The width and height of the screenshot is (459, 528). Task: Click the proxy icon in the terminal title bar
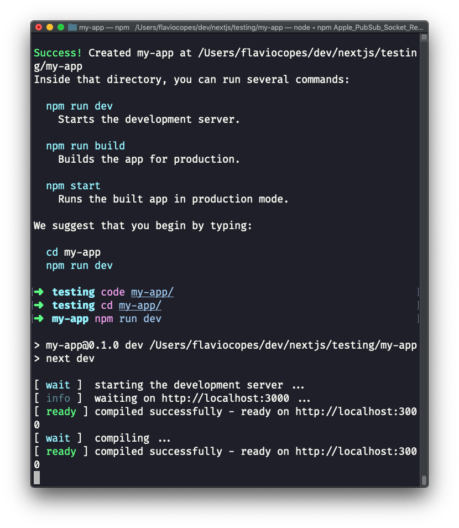point(72,26)
